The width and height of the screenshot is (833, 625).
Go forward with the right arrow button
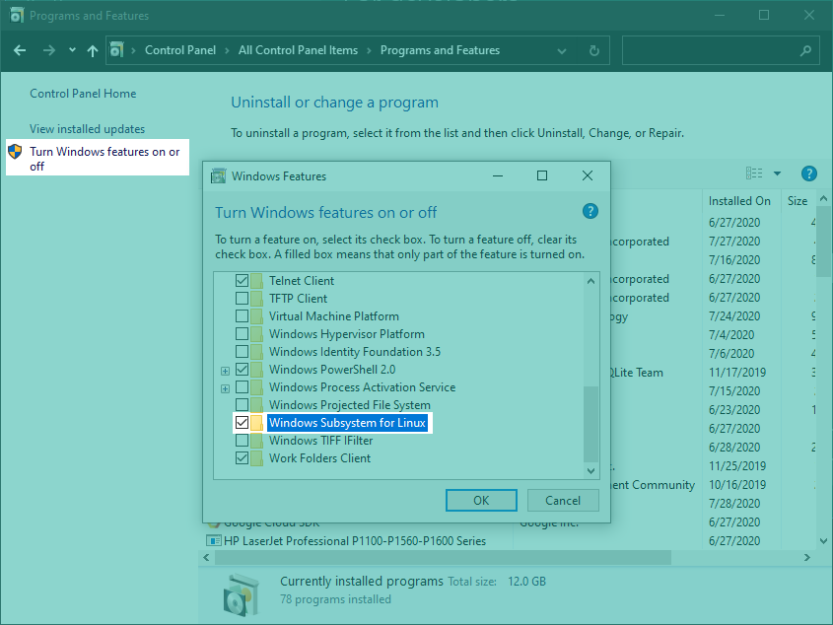(x=49, y=50)
